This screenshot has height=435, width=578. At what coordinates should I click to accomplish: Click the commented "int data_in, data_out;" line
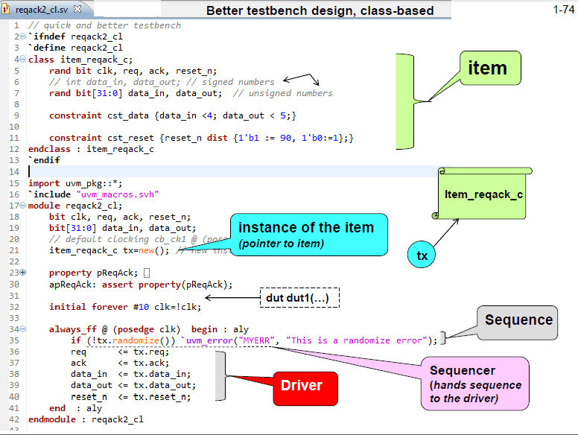[x=162, y=82]
